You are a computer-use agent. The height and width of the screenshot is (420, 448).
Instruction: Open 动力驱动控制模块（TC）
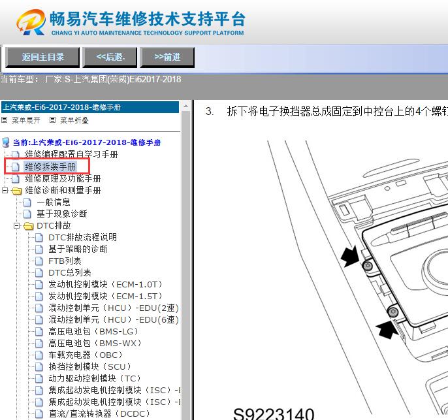tap(95, 378)
